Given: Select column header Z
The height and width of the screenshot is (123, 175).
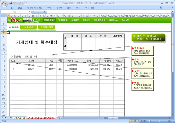Looking at the screenshot, I should click(x=98, y=16).
